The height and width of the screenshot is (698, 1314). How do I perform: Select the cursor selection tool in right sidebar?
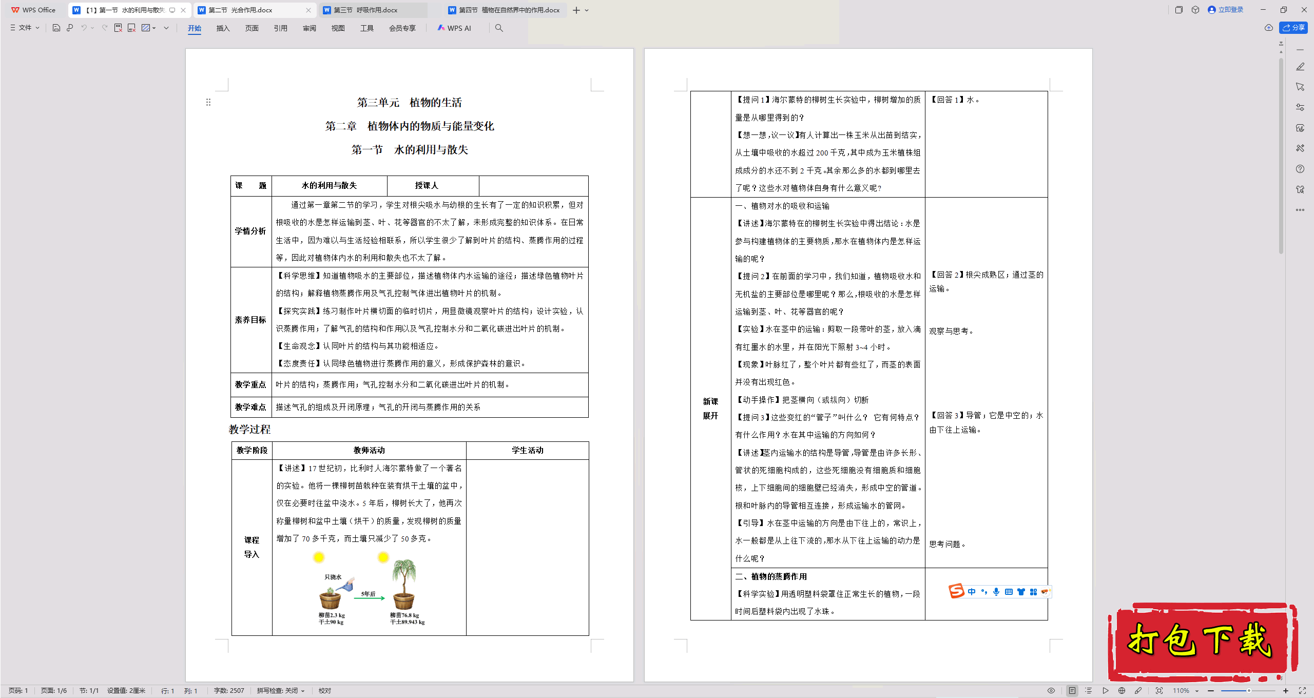pos(1300,87)
